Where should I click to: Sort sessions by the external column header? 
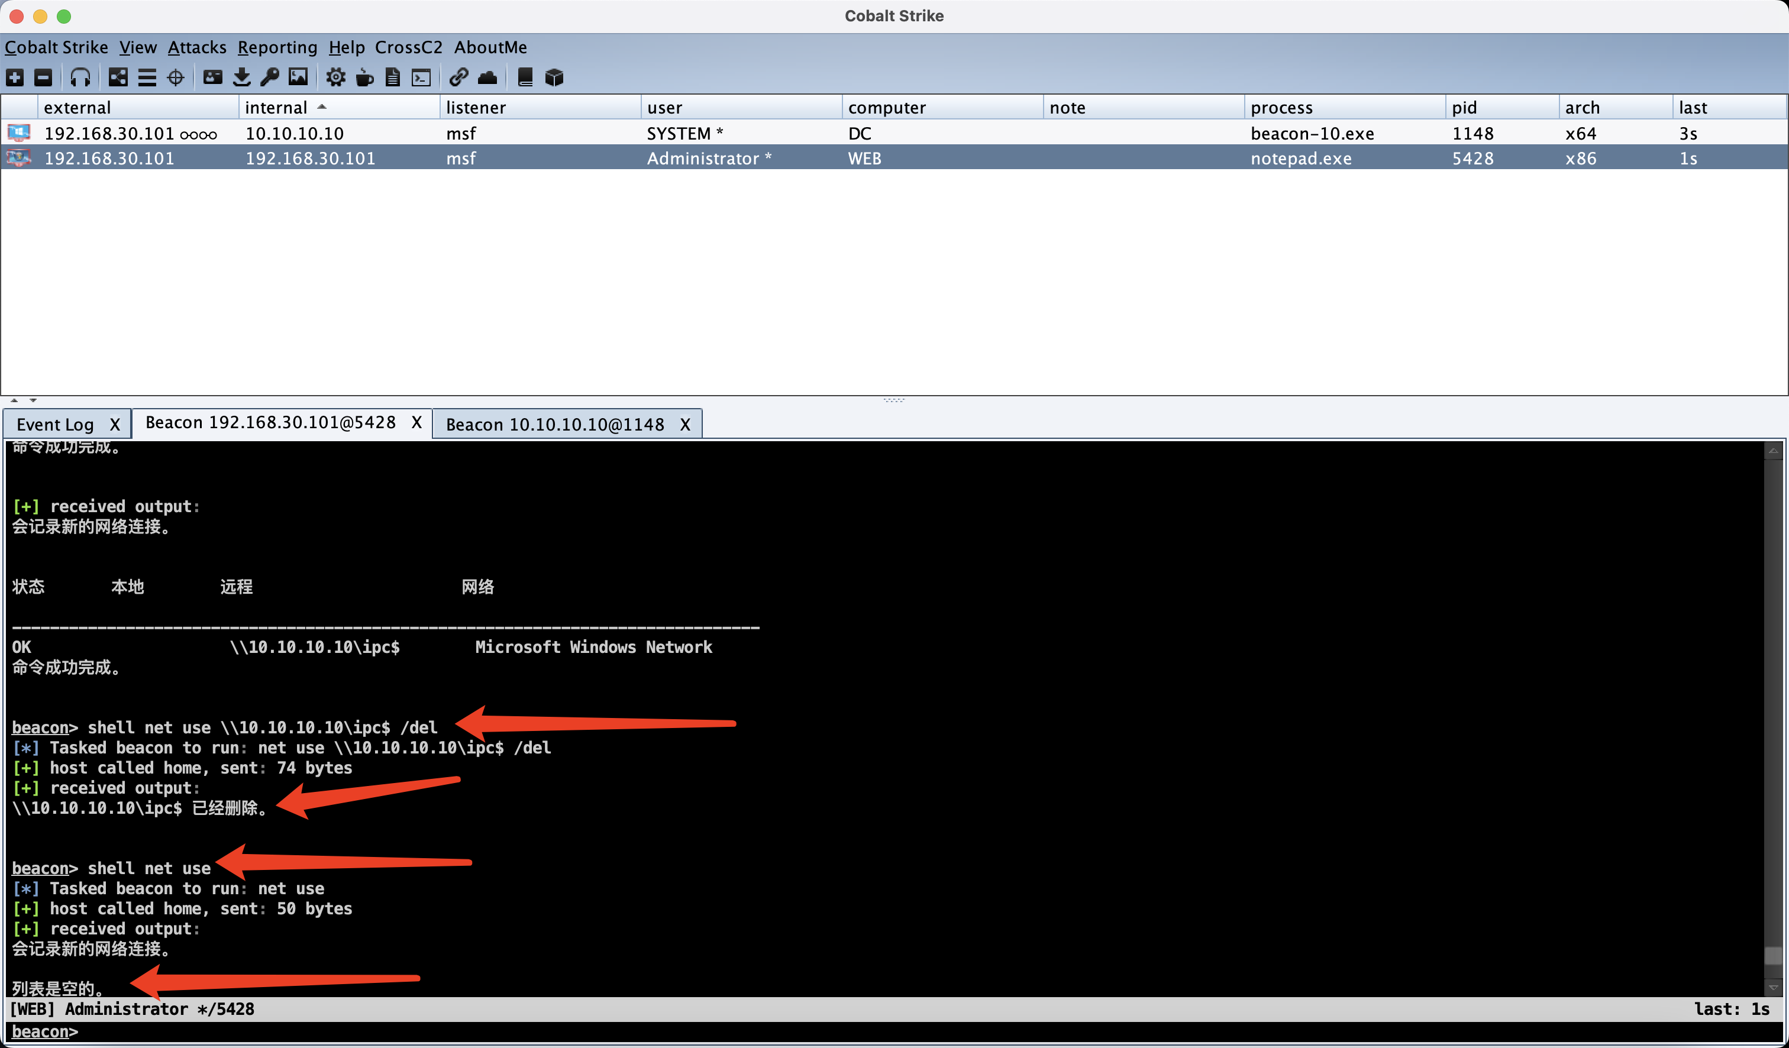(138, 107)
